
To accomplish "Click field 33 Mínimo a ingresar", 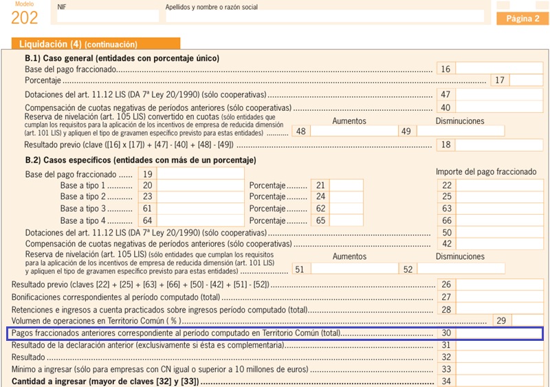I will coord(500,368).
